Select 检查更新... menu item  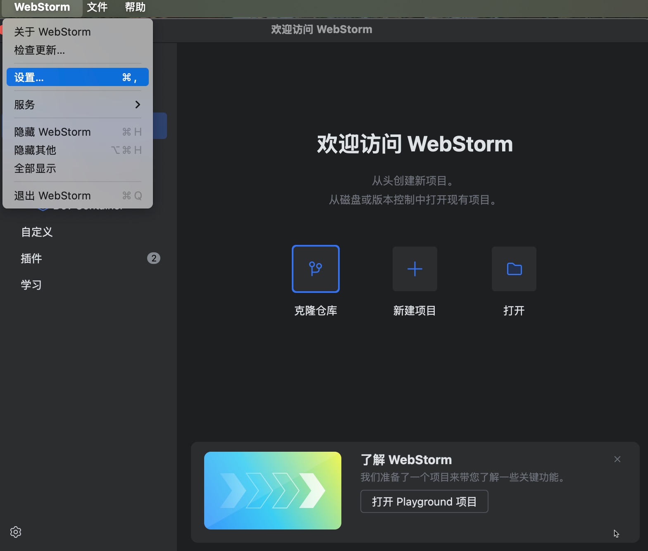40,50
